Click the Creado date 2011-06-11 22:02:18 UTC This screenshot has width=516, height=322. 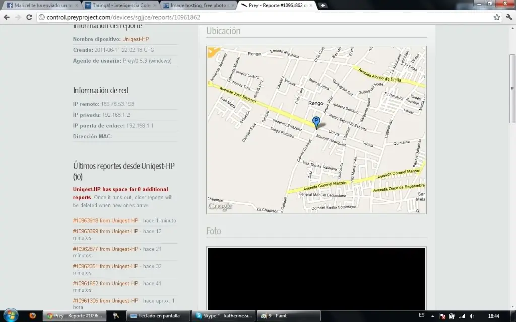click(124, 50)
